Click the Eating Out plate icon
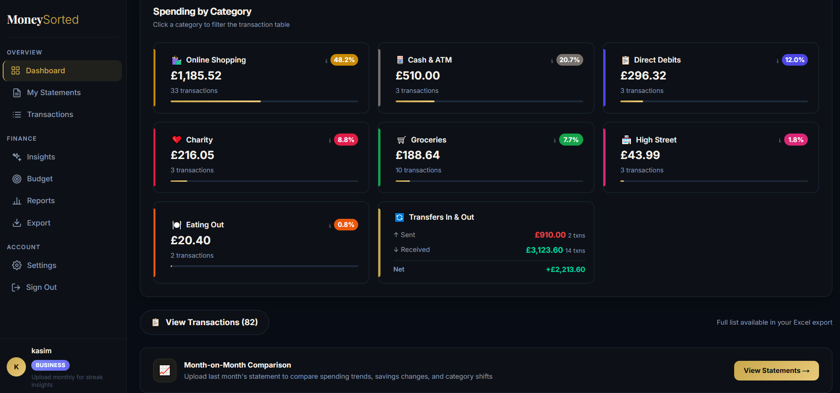The image size is (840, 393). click(x=176, y=225)
